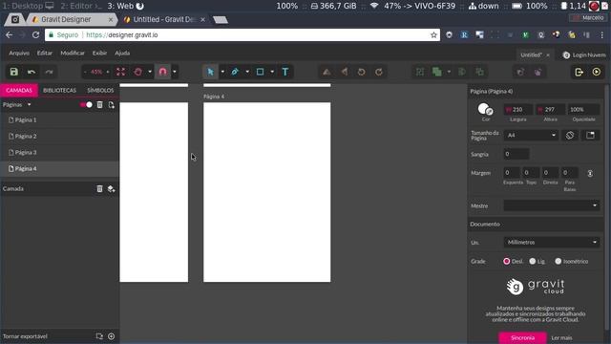Click the green boolean combine icon
The width and height of the screenshot is (611, 344).
point(437,72)
